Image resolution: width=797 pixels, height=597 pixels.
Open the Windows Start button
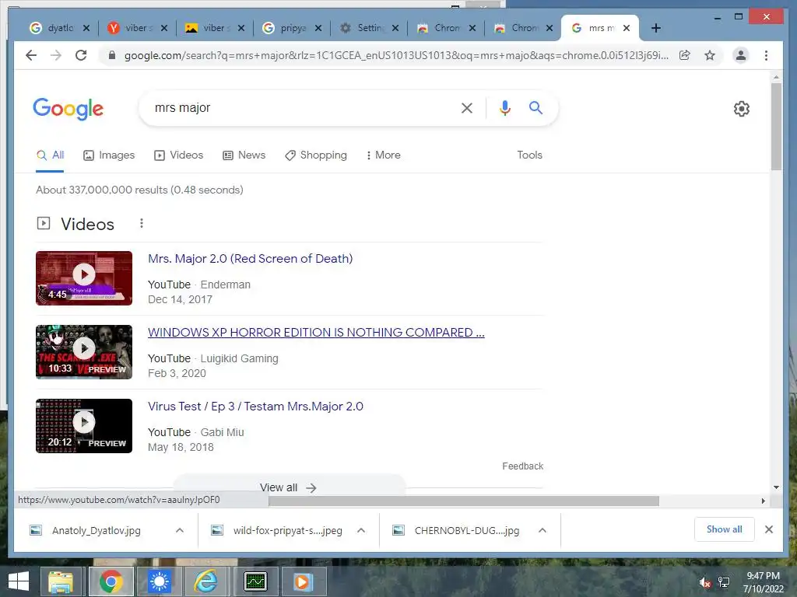pyautogui.click(x=19, y=581)
